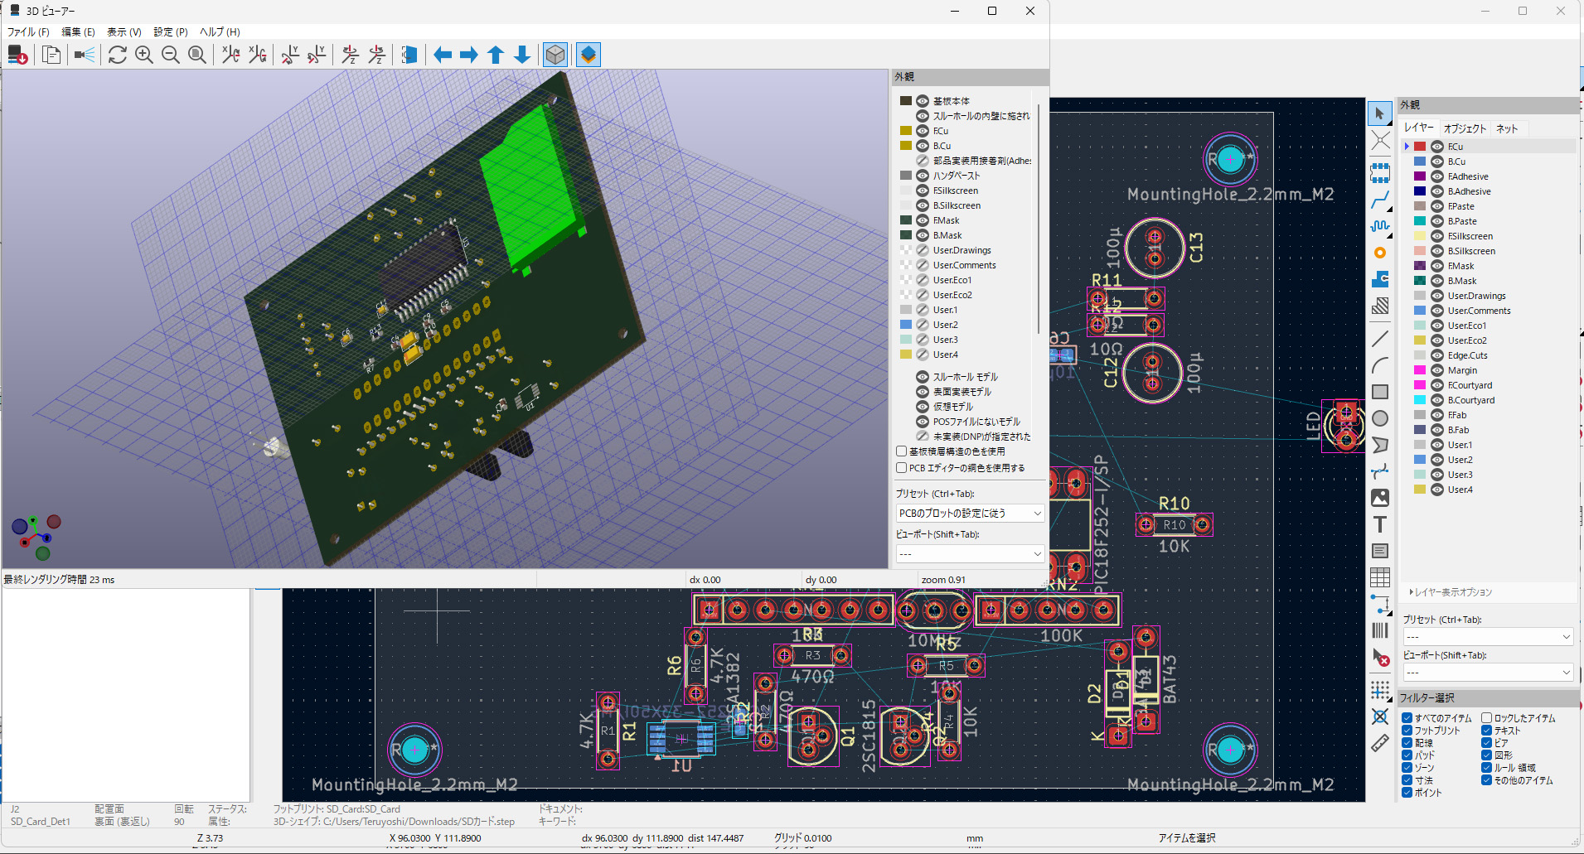Pick the draw line tool

point(1380,339)
